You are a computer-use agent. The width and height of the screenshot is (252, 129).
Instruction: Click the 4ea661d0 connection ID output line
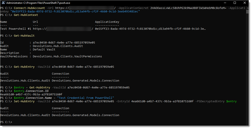point(31,94)
